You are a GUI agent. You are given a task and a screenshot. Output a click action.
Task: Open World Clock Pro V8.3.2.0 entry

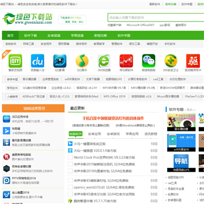[104, 158]
